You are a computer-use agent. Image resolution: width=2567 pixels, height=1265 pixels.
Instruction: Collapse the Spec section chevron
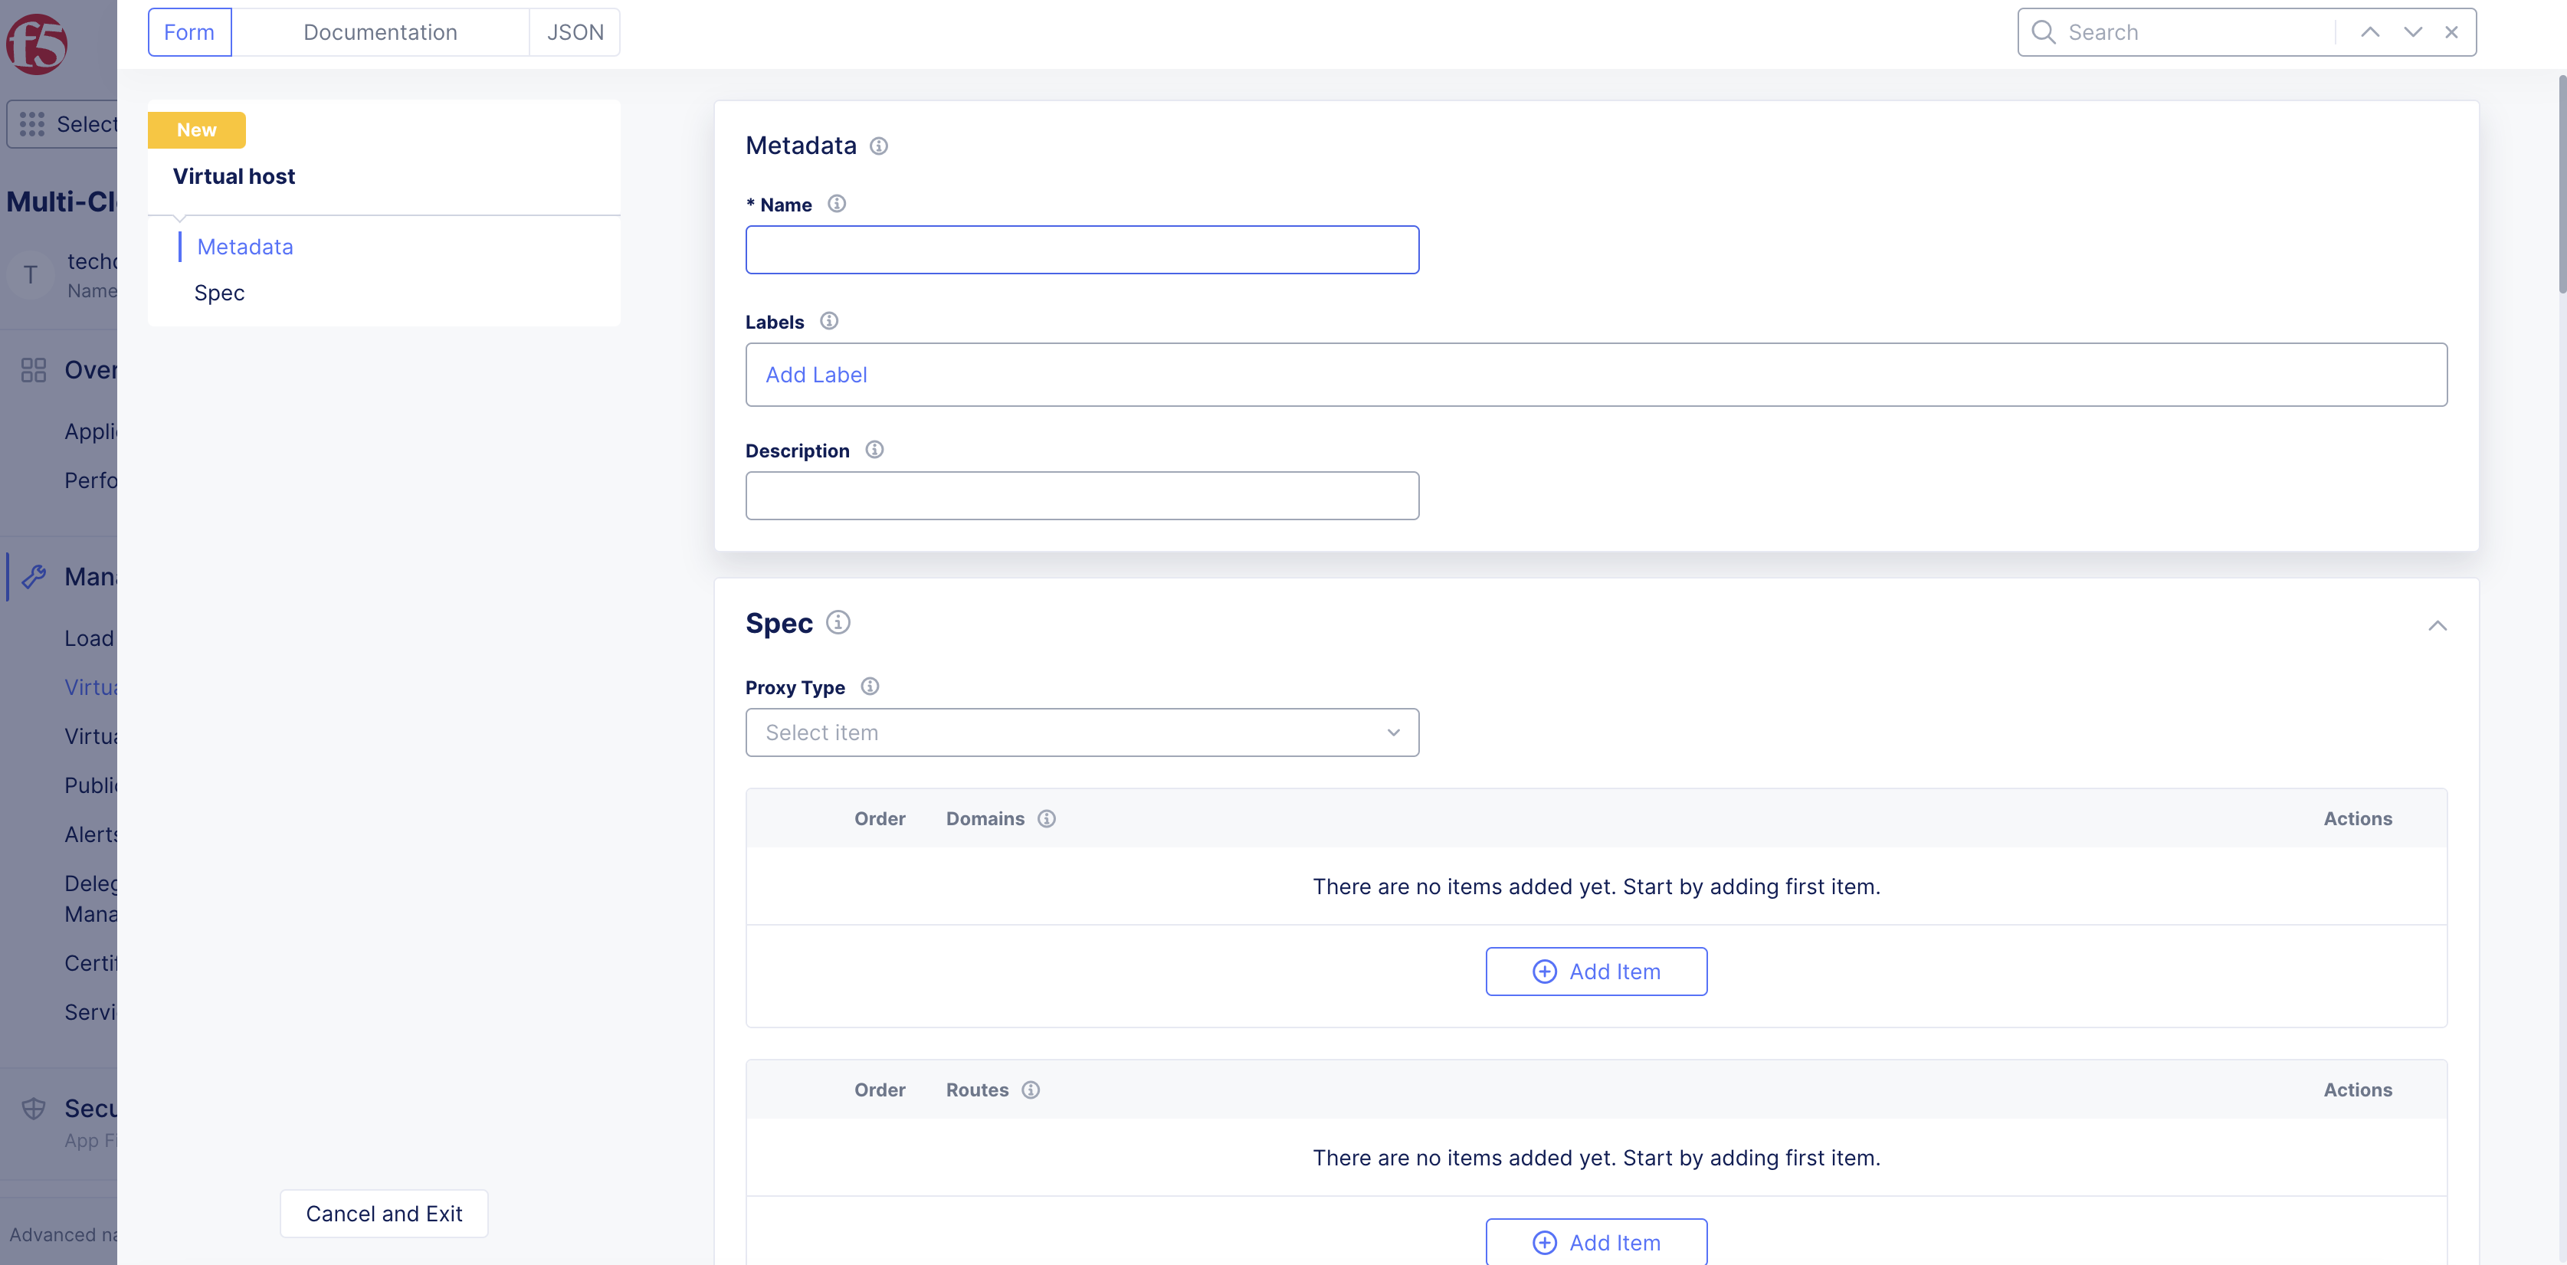(2437, 625)
